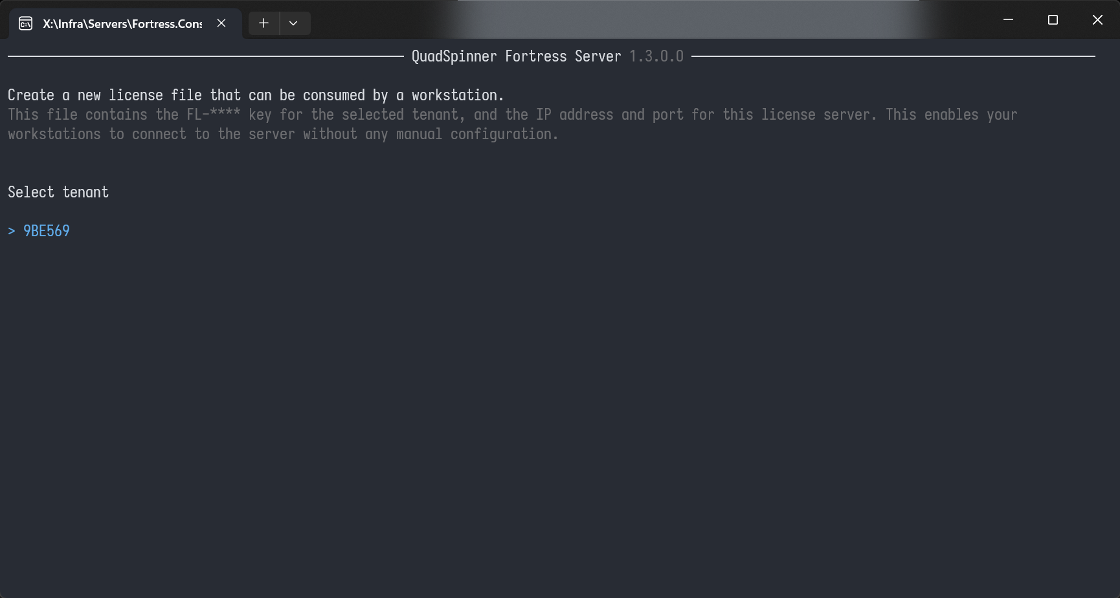This screenshot has height=598, width=1120.
Task: Click the "IP address" text in the description
Action: coord(574,115)
